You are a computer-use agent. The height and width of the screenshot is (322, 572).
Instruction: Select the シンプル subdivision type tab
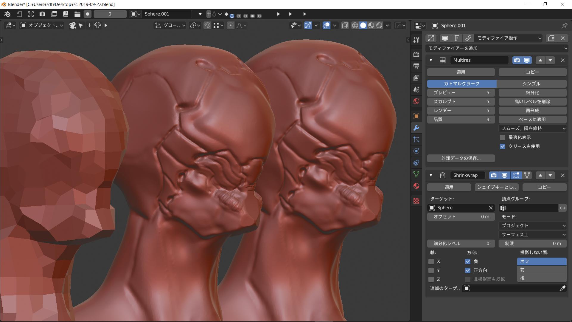[x=531, y=84]
